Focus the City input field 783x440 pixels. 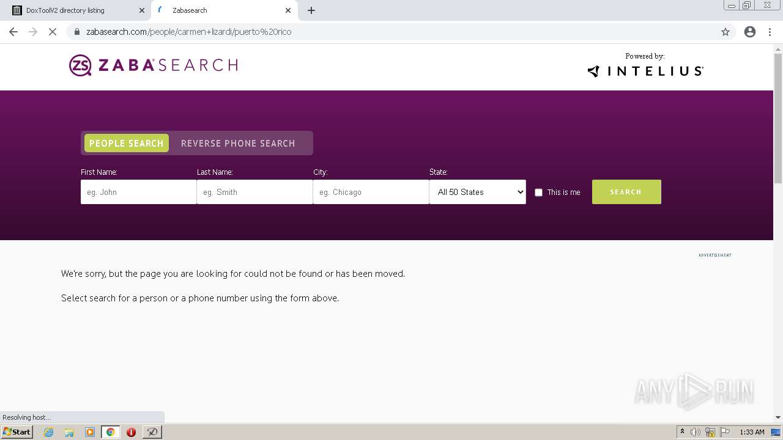(371, 192)
